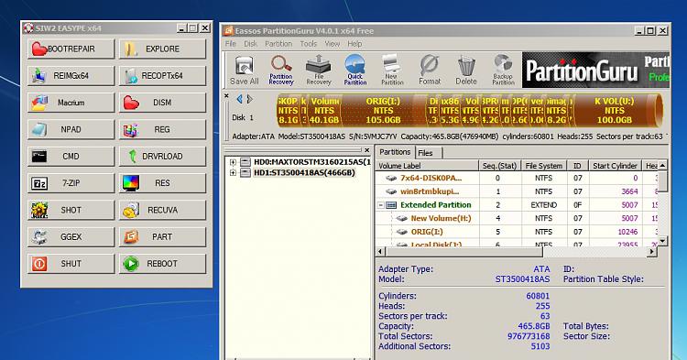Image resolution: width=687 pixels, height=360 pixels.
Task: Click the File System column header
Action: pyautogui.click(x=544, y=166)
